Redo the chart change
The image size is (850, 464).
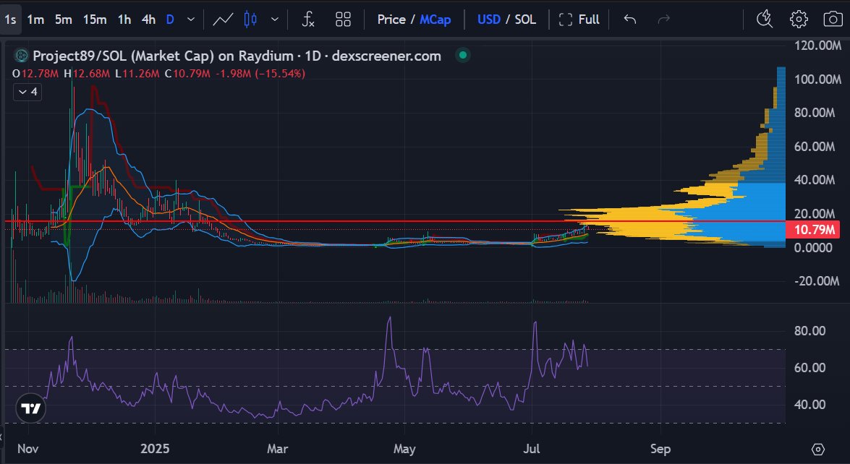pyautogui.click(x=663, y=20)
